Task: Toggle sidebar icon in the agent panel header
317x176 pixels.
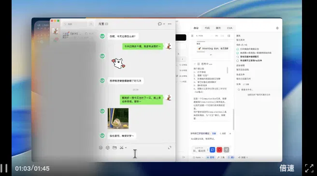Action: [x=192, y=36]
